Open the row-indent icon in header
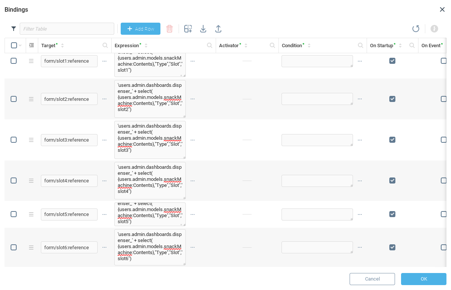451x290 pixels. tap(31, 45)
